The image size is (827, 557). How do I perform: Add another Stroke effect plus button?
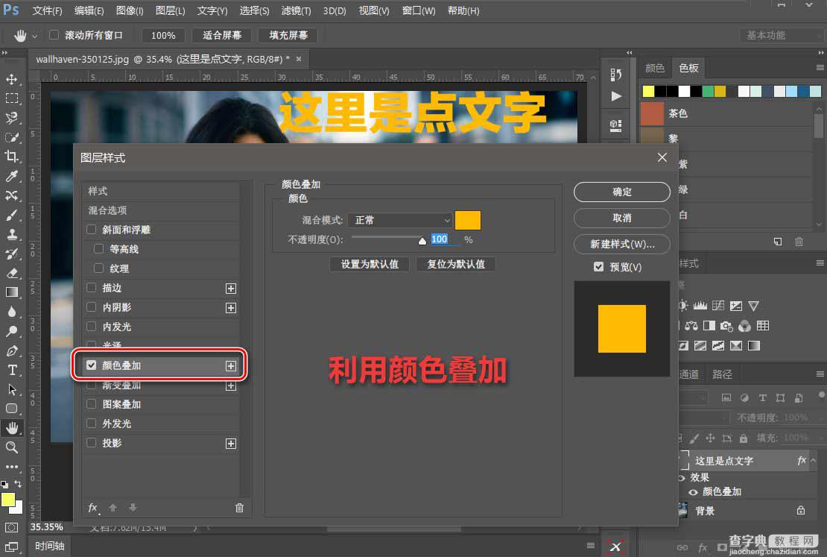point(231,289)
